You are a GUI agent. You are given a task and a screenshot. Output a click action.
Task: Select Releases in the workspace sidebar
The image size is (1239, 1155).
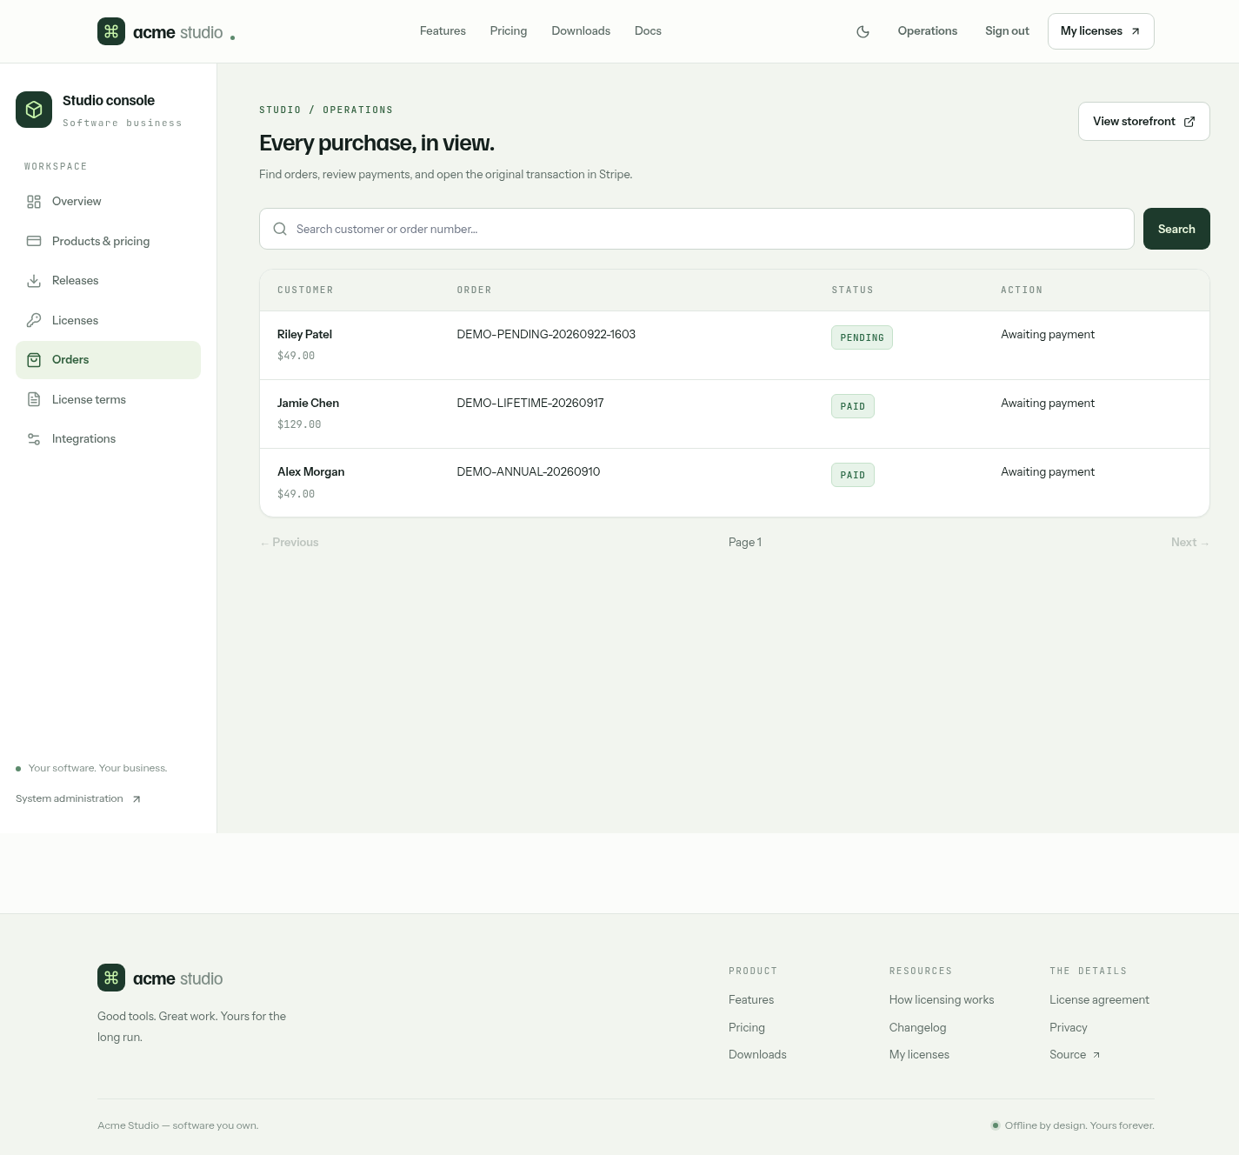point(108,281)
